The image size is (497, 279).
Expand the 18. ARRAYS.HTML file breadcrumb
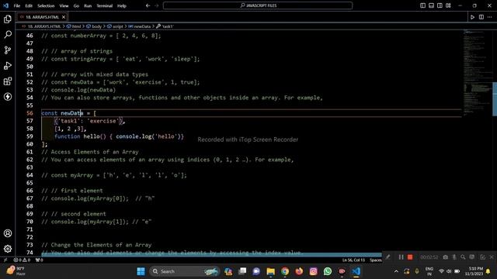pos(41,26)
